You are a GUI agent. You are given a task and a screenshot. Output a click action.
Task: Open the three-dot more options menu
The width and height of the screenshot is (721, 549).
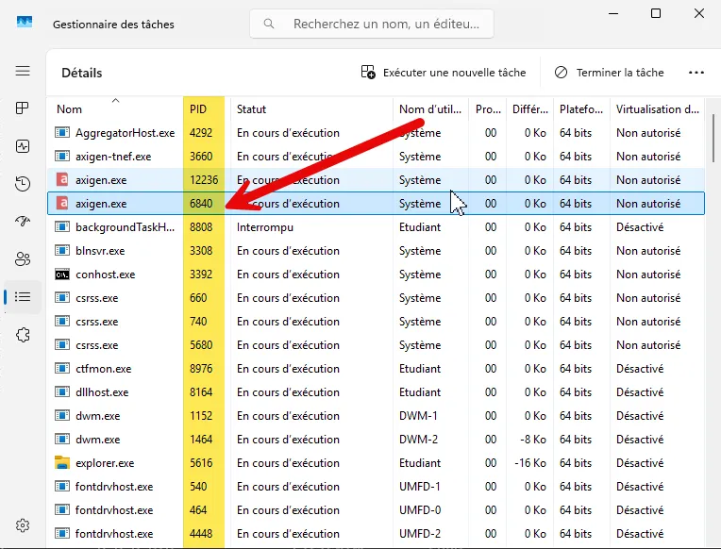tap(696, 73)
